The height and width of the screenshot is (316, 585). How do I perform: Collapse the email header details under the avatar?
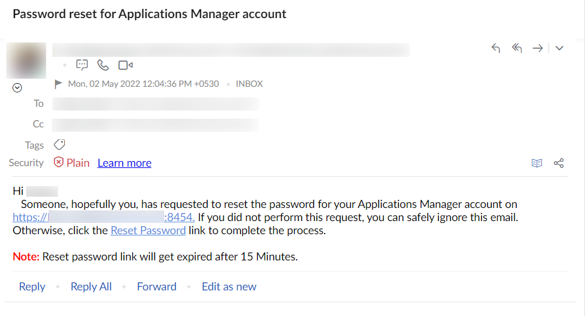[17, 88]
